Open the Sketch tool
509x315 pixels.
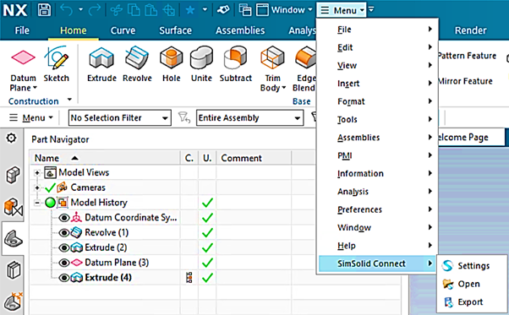click(x=56, y=64)
